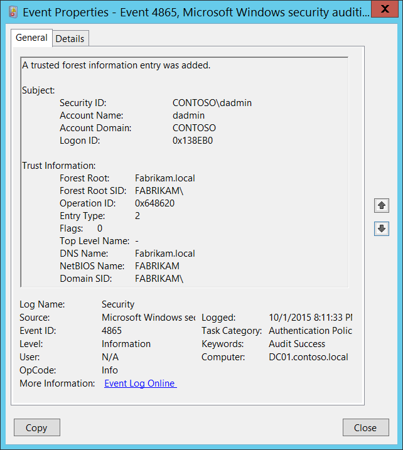Click the down arrow for next event
This screenshot has width=403, height=450.
click(381, 228)
